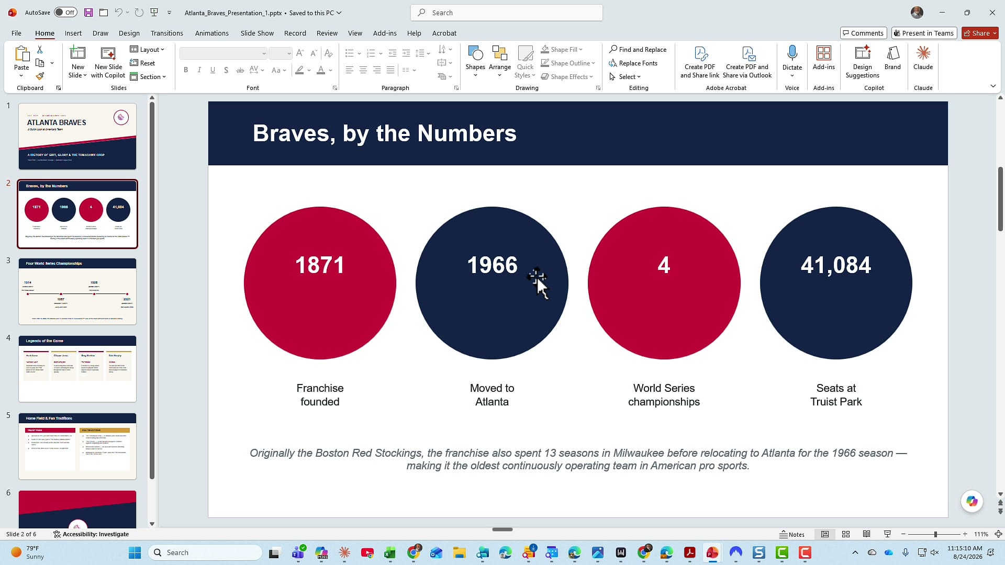This screenshot has height=565, width=1005.
Task: Expand the Shape Effects dropdown
Action: tap(567, 76)
